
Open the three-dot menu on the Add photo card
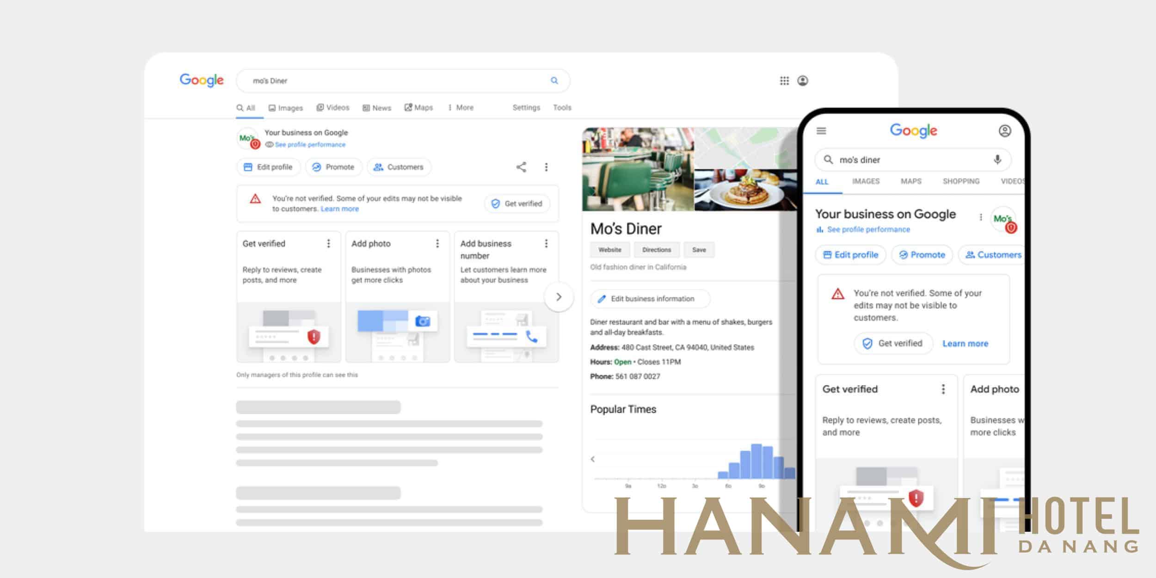coord(437,243)
